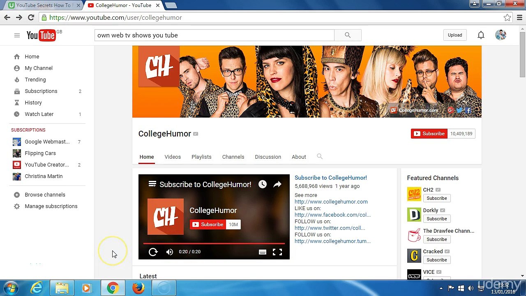Subscribe to The Drawfee Channel
Image resolution: width=526 pixels, height=296 pixels.
(436, 239)
